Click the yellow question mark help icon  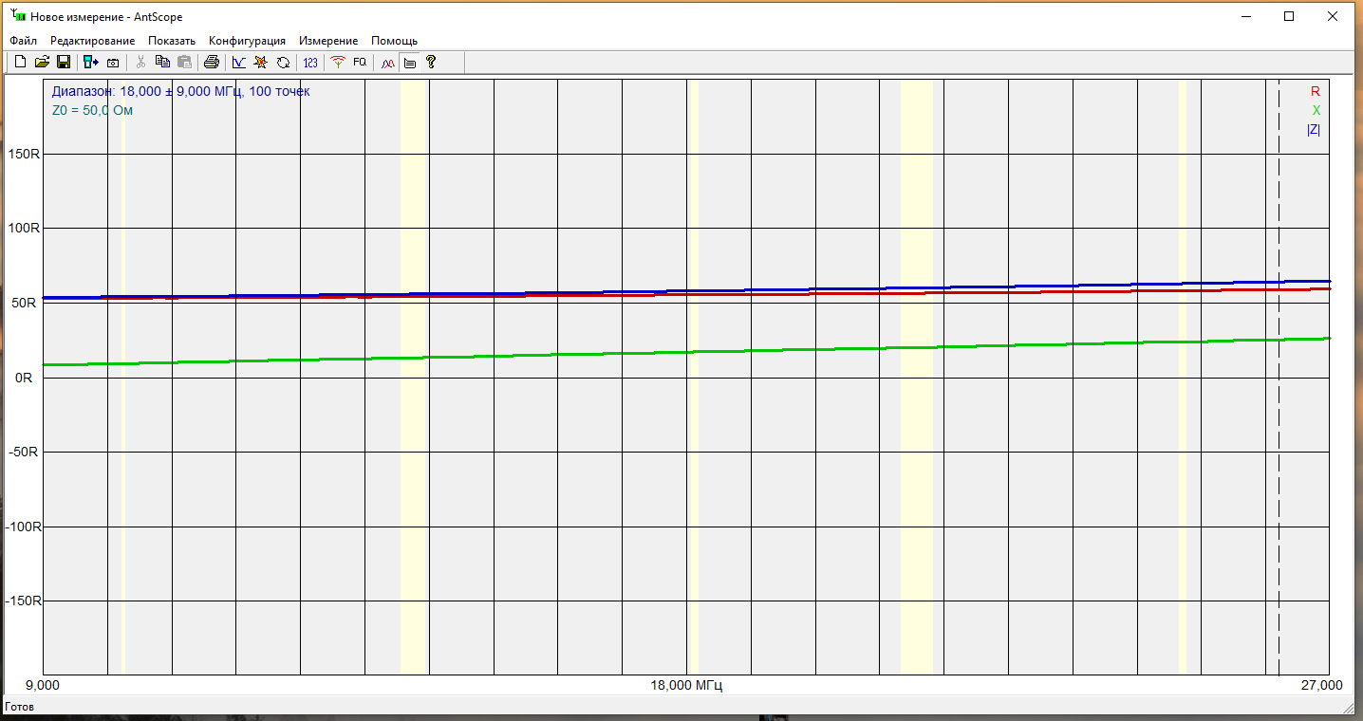(431, 63)
